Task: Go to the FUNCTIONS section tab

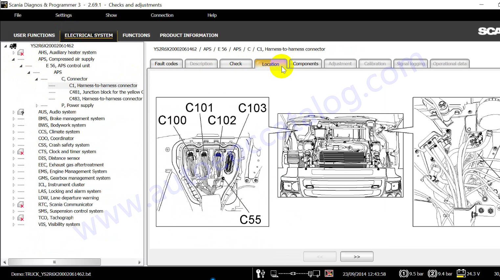Action: pyautogui.click(x=136, y=35)
